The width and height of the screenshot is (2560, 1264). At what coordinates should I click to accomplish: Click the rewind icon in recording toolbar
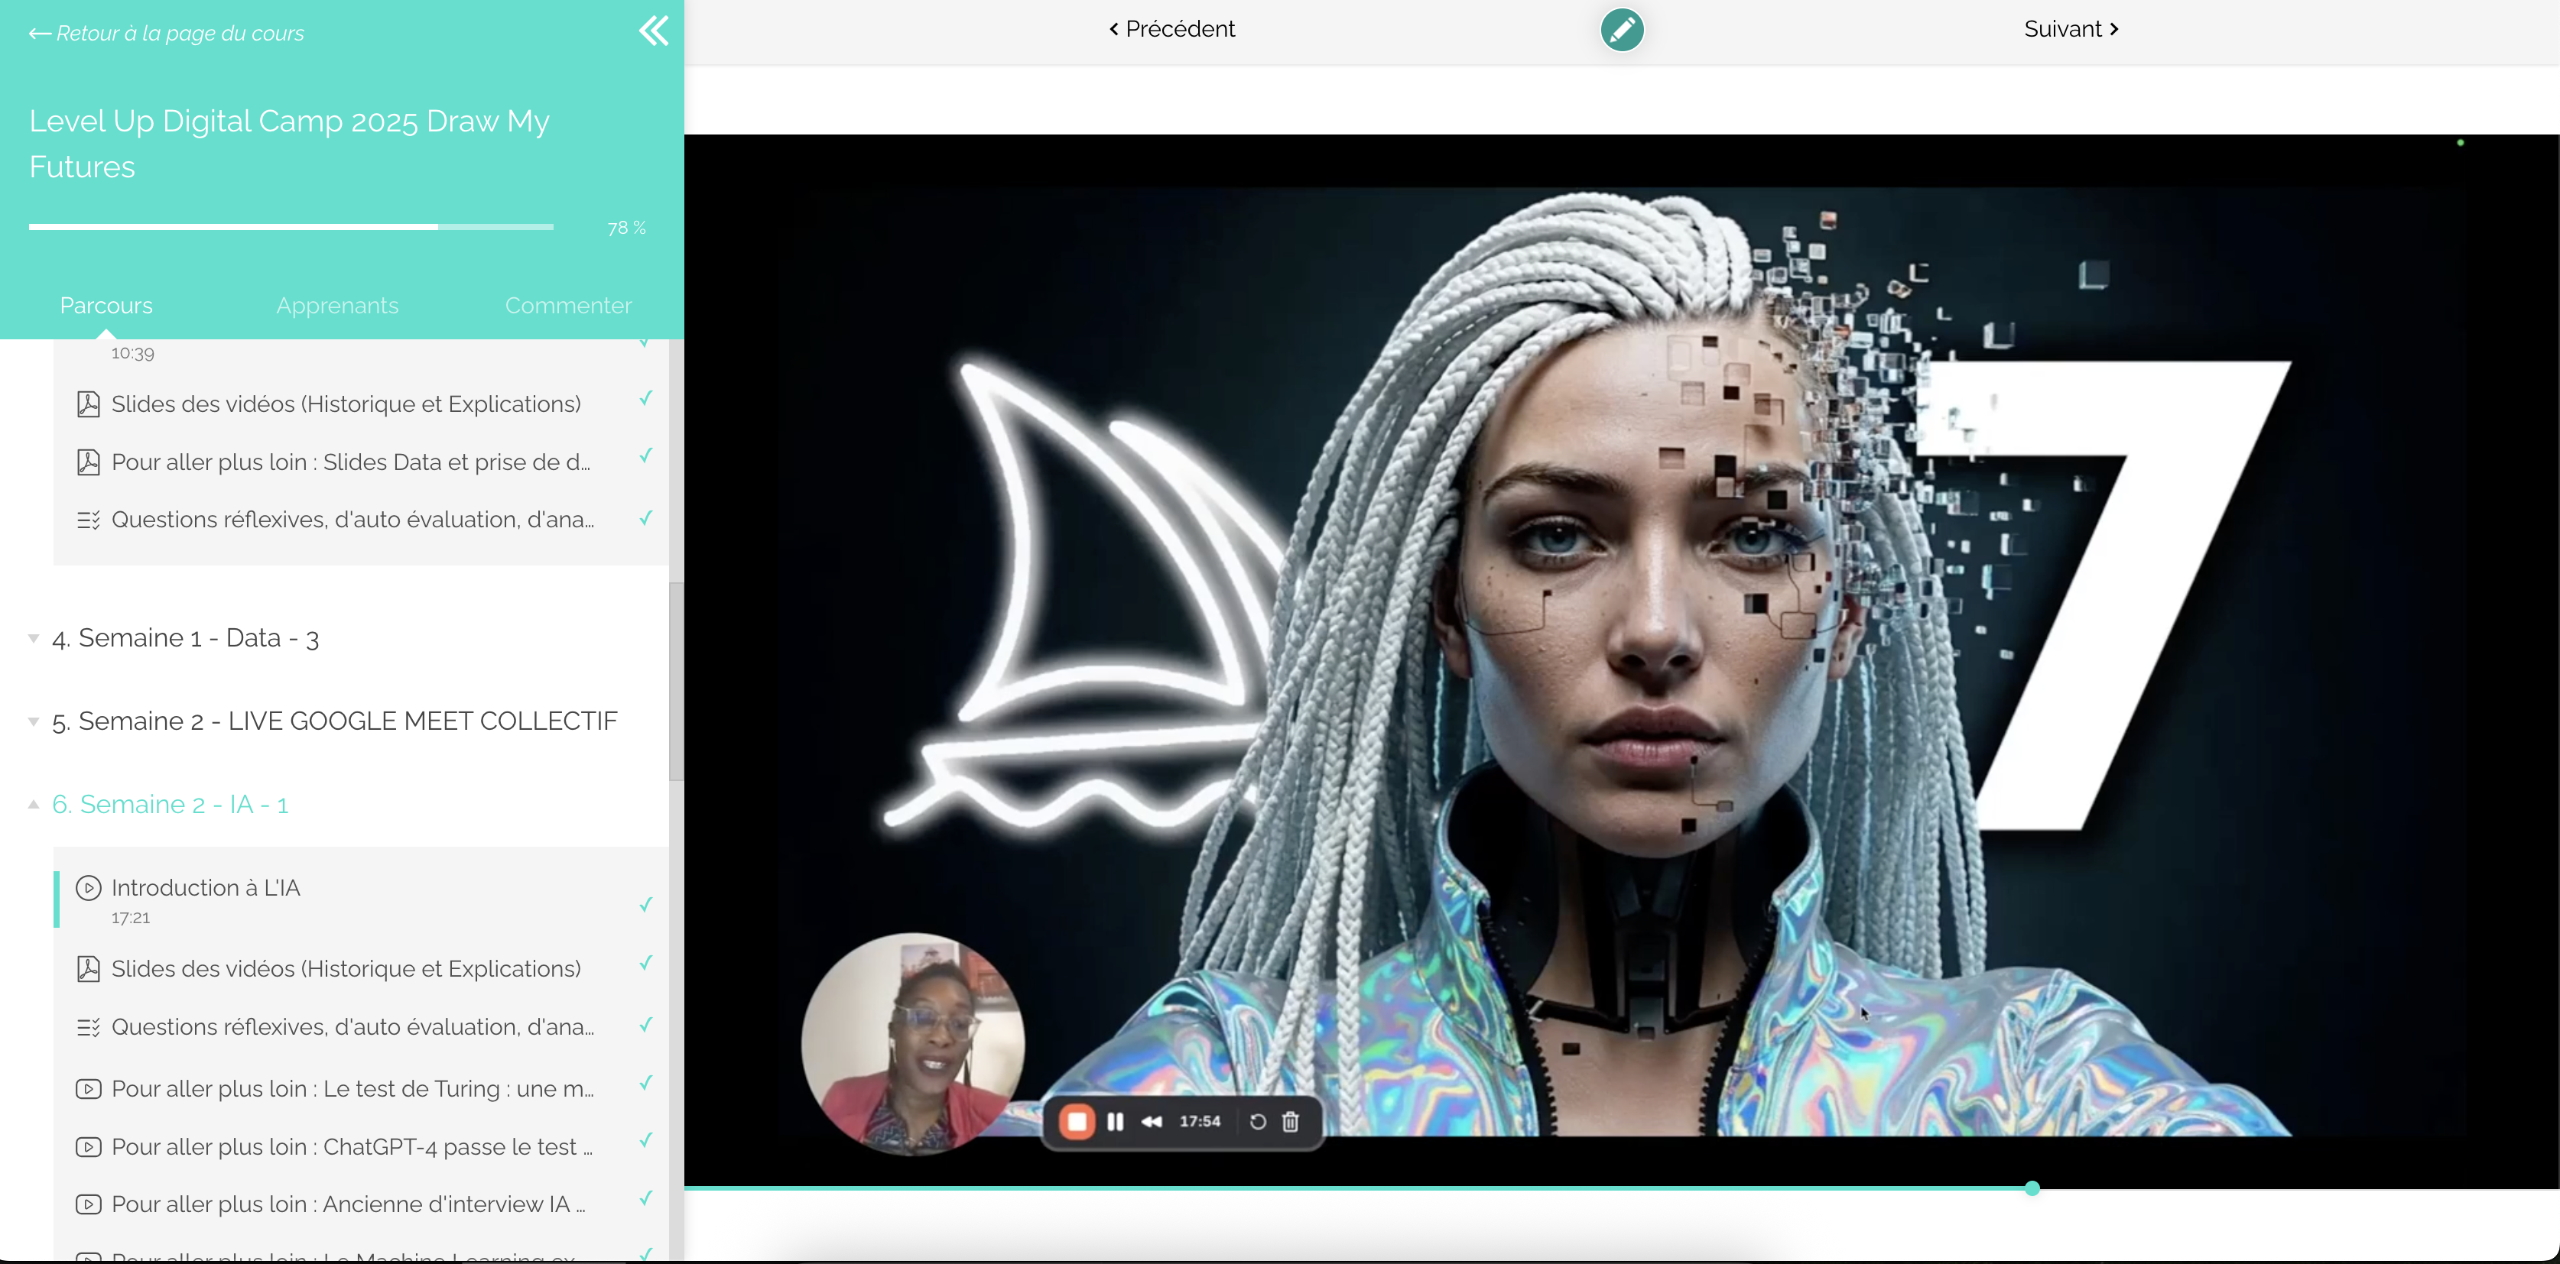(1151, 1122)
